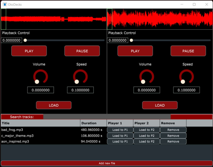Click the Player 1 column header
Viewport: 213px width, 167px height.
[120, 123]
